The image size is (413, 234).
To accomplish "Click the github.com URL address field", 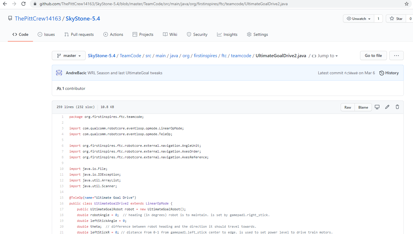I will pos(164,4).
